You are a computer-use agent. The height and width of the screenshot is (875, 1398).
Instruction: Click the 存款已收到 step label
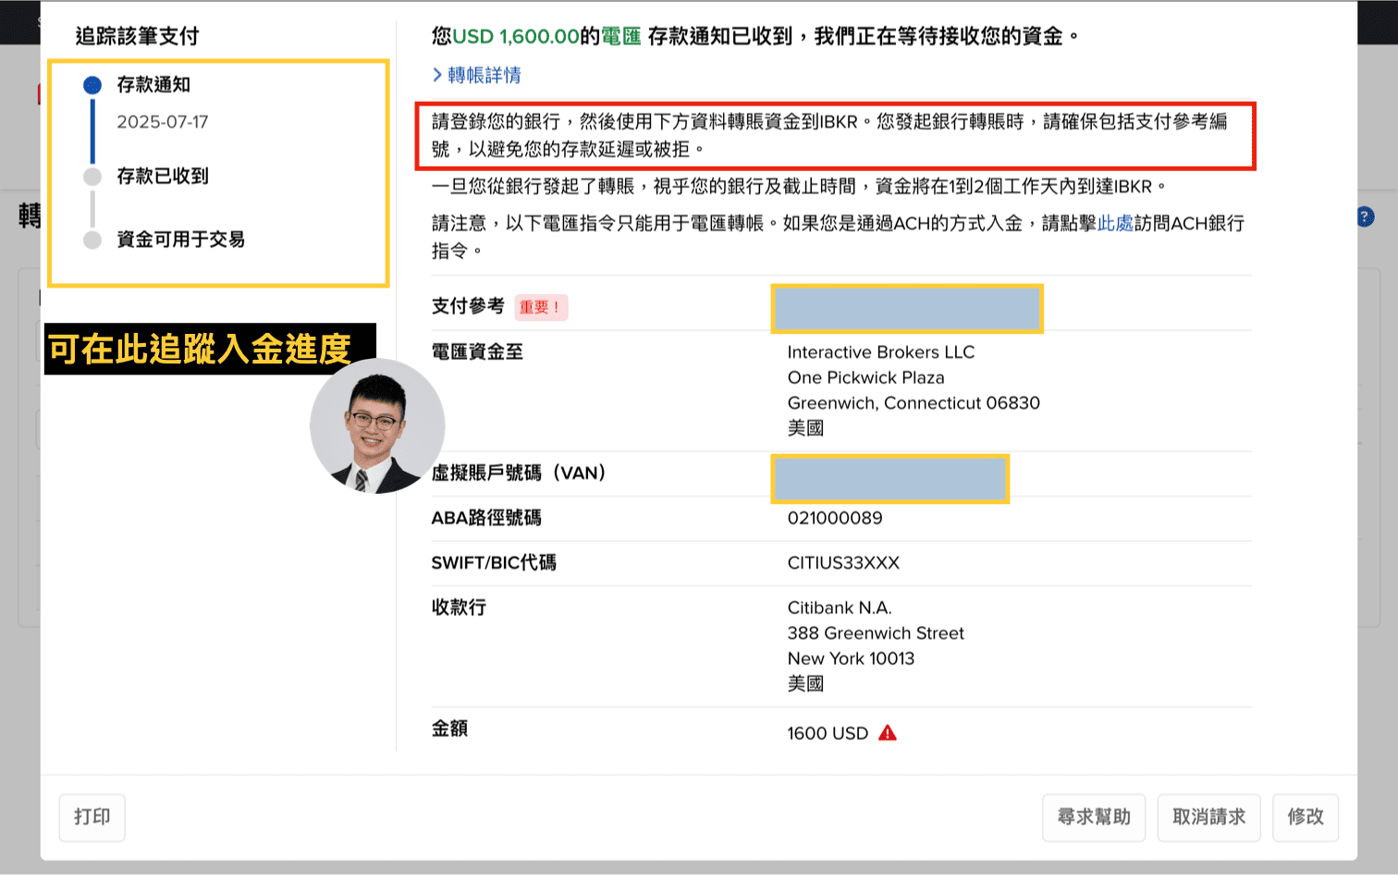(x=163, y=176)
